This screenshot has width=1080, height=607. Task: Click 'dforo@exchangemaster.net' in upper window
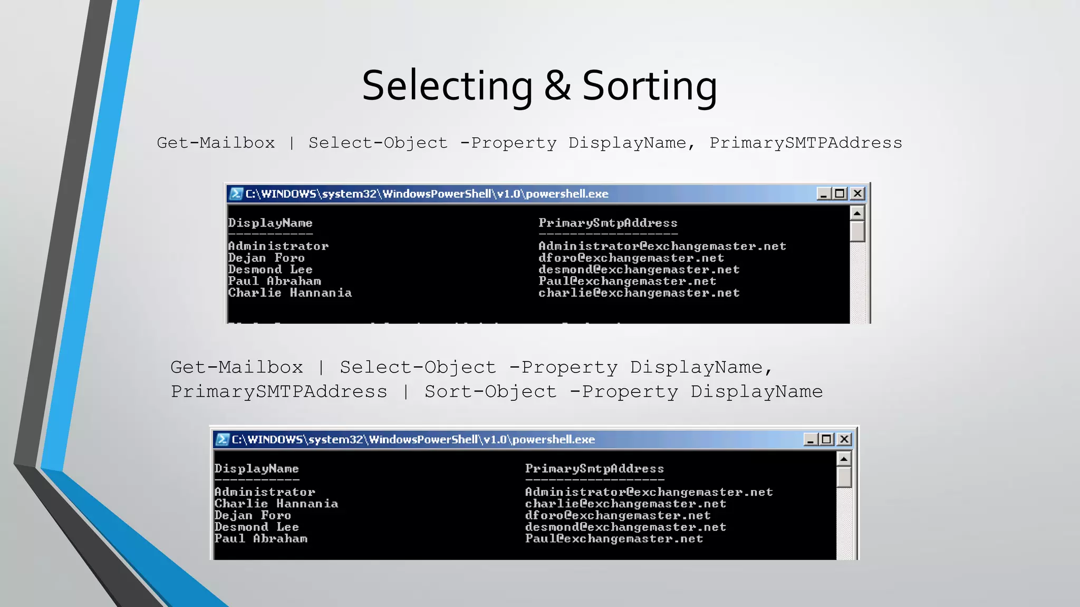point(631,258)
